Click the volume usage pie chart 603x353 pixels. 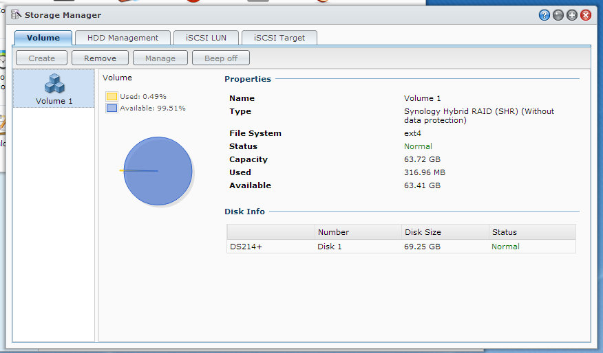point(158,171)
